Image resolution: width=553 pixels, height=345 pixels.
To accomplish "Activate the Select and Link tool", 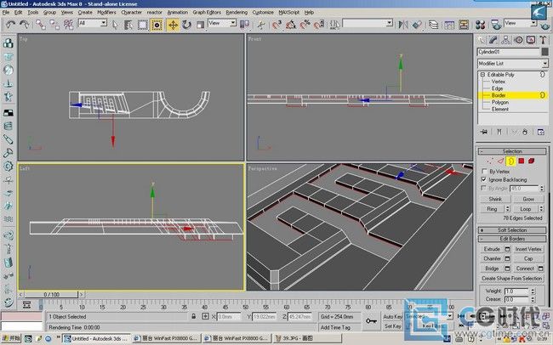I will (41, 25).
